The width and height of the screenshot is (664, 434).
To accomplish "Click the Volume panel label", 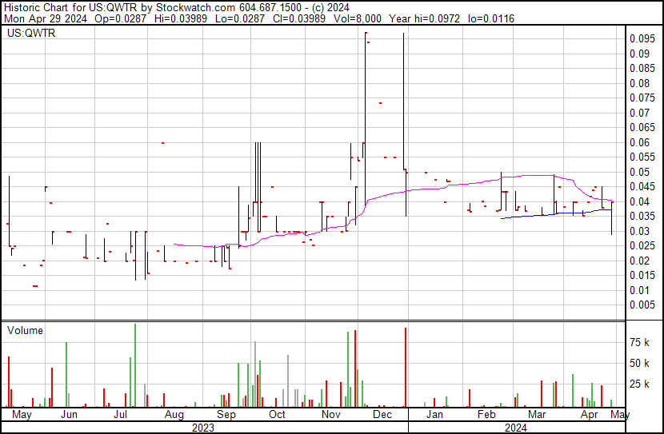I will pyautogui.click(x=25, y=330).
